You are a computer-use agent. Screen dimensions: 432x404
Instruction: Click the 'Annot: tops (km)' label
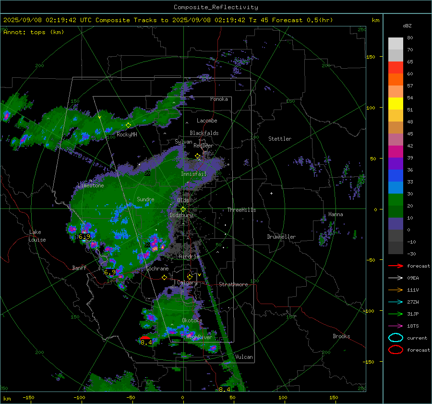34,32
